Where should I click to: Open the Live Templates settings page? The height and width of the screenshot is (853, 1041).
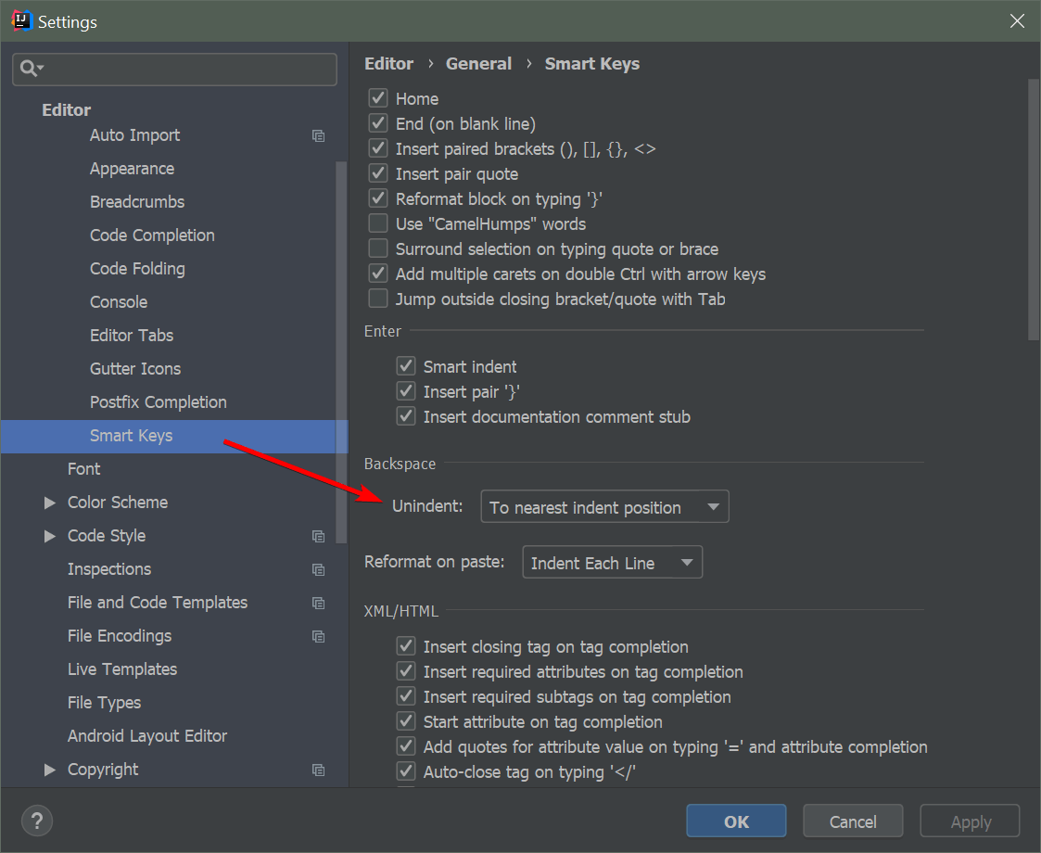(122, 669)
